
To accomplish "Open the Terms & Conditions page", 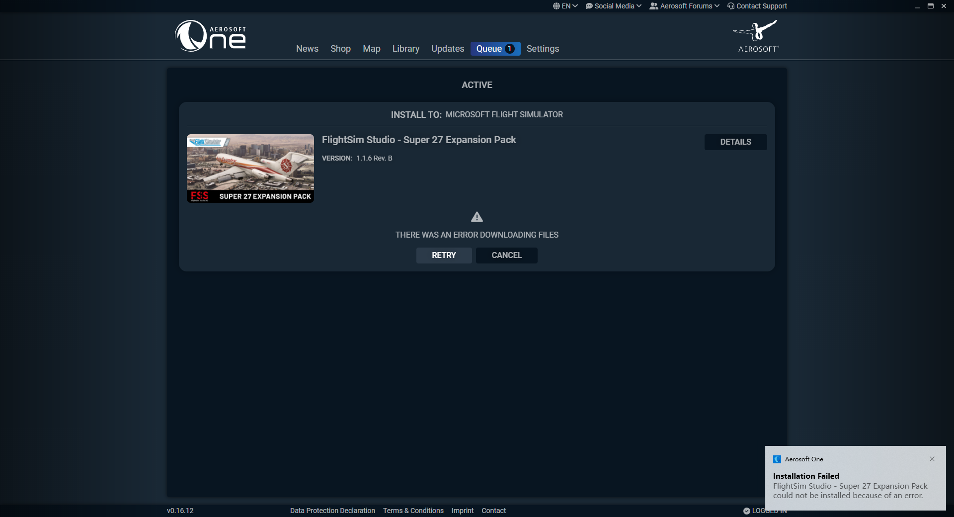I will (413, 511).
